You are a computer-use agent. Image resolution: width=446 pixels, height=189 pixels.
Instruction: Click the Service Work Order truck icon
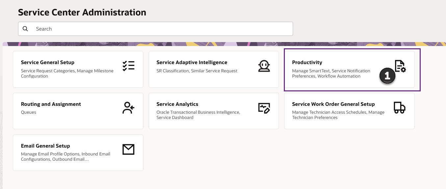coord(399,107)
